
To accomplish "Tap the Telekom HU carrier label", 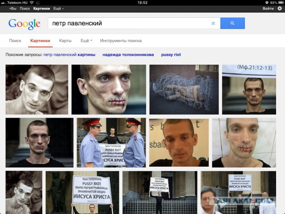I will pyautogui.click(x=17, y=3).
